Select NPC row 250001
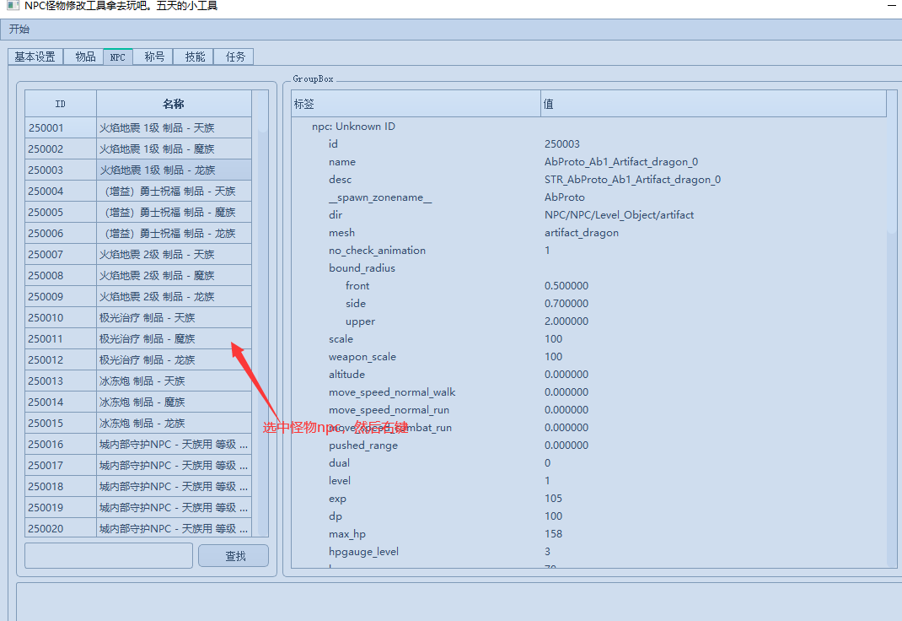Viewport: 902px width, 621px height. pos(138,127)
